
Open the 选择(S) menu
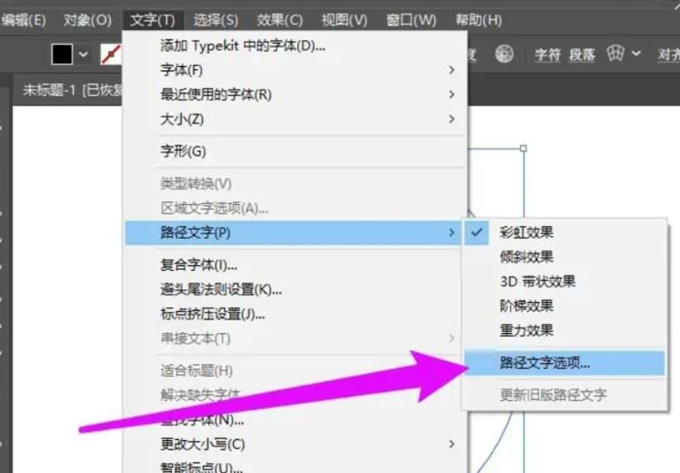tap(216, 20)
